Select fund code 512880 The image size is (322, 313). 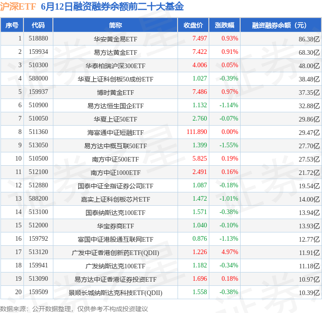[x=38, y=185]
